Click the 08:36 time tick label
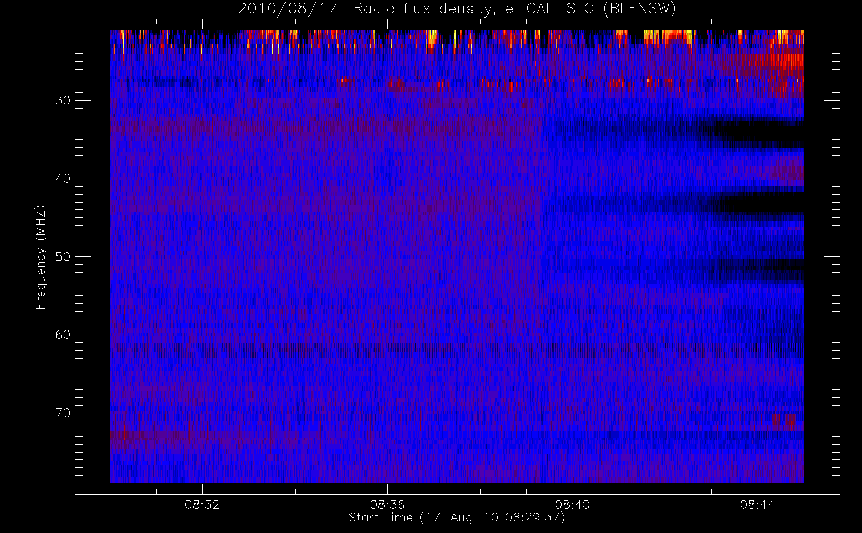Screen dimensions: 862x533 tap(387, 505)
